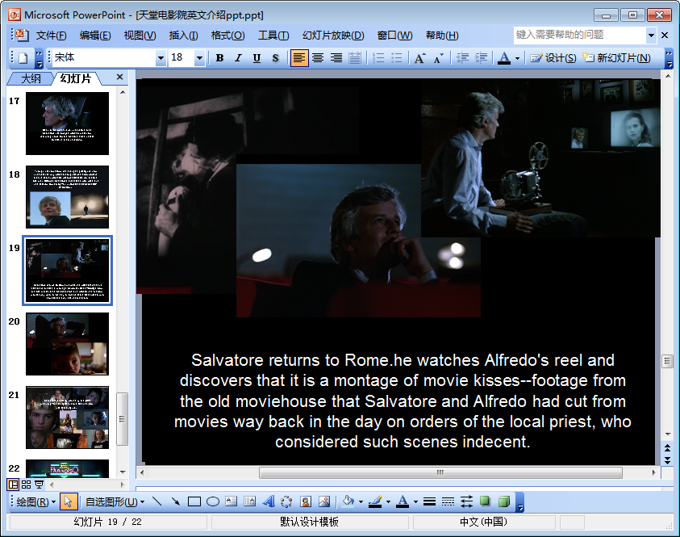Image resolution: width=680 pixels, height=537 pixels.
Task: Insert WordArt from drawing toolbar
Action: click(269, 501)
